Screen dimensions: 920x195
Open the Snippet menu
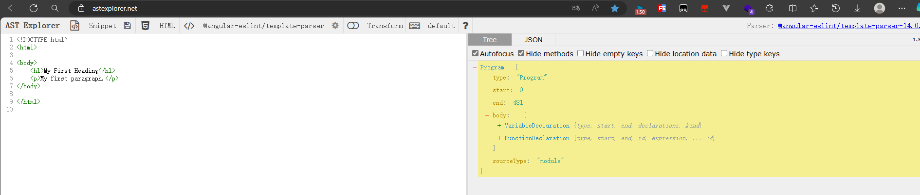coord(102,26)
